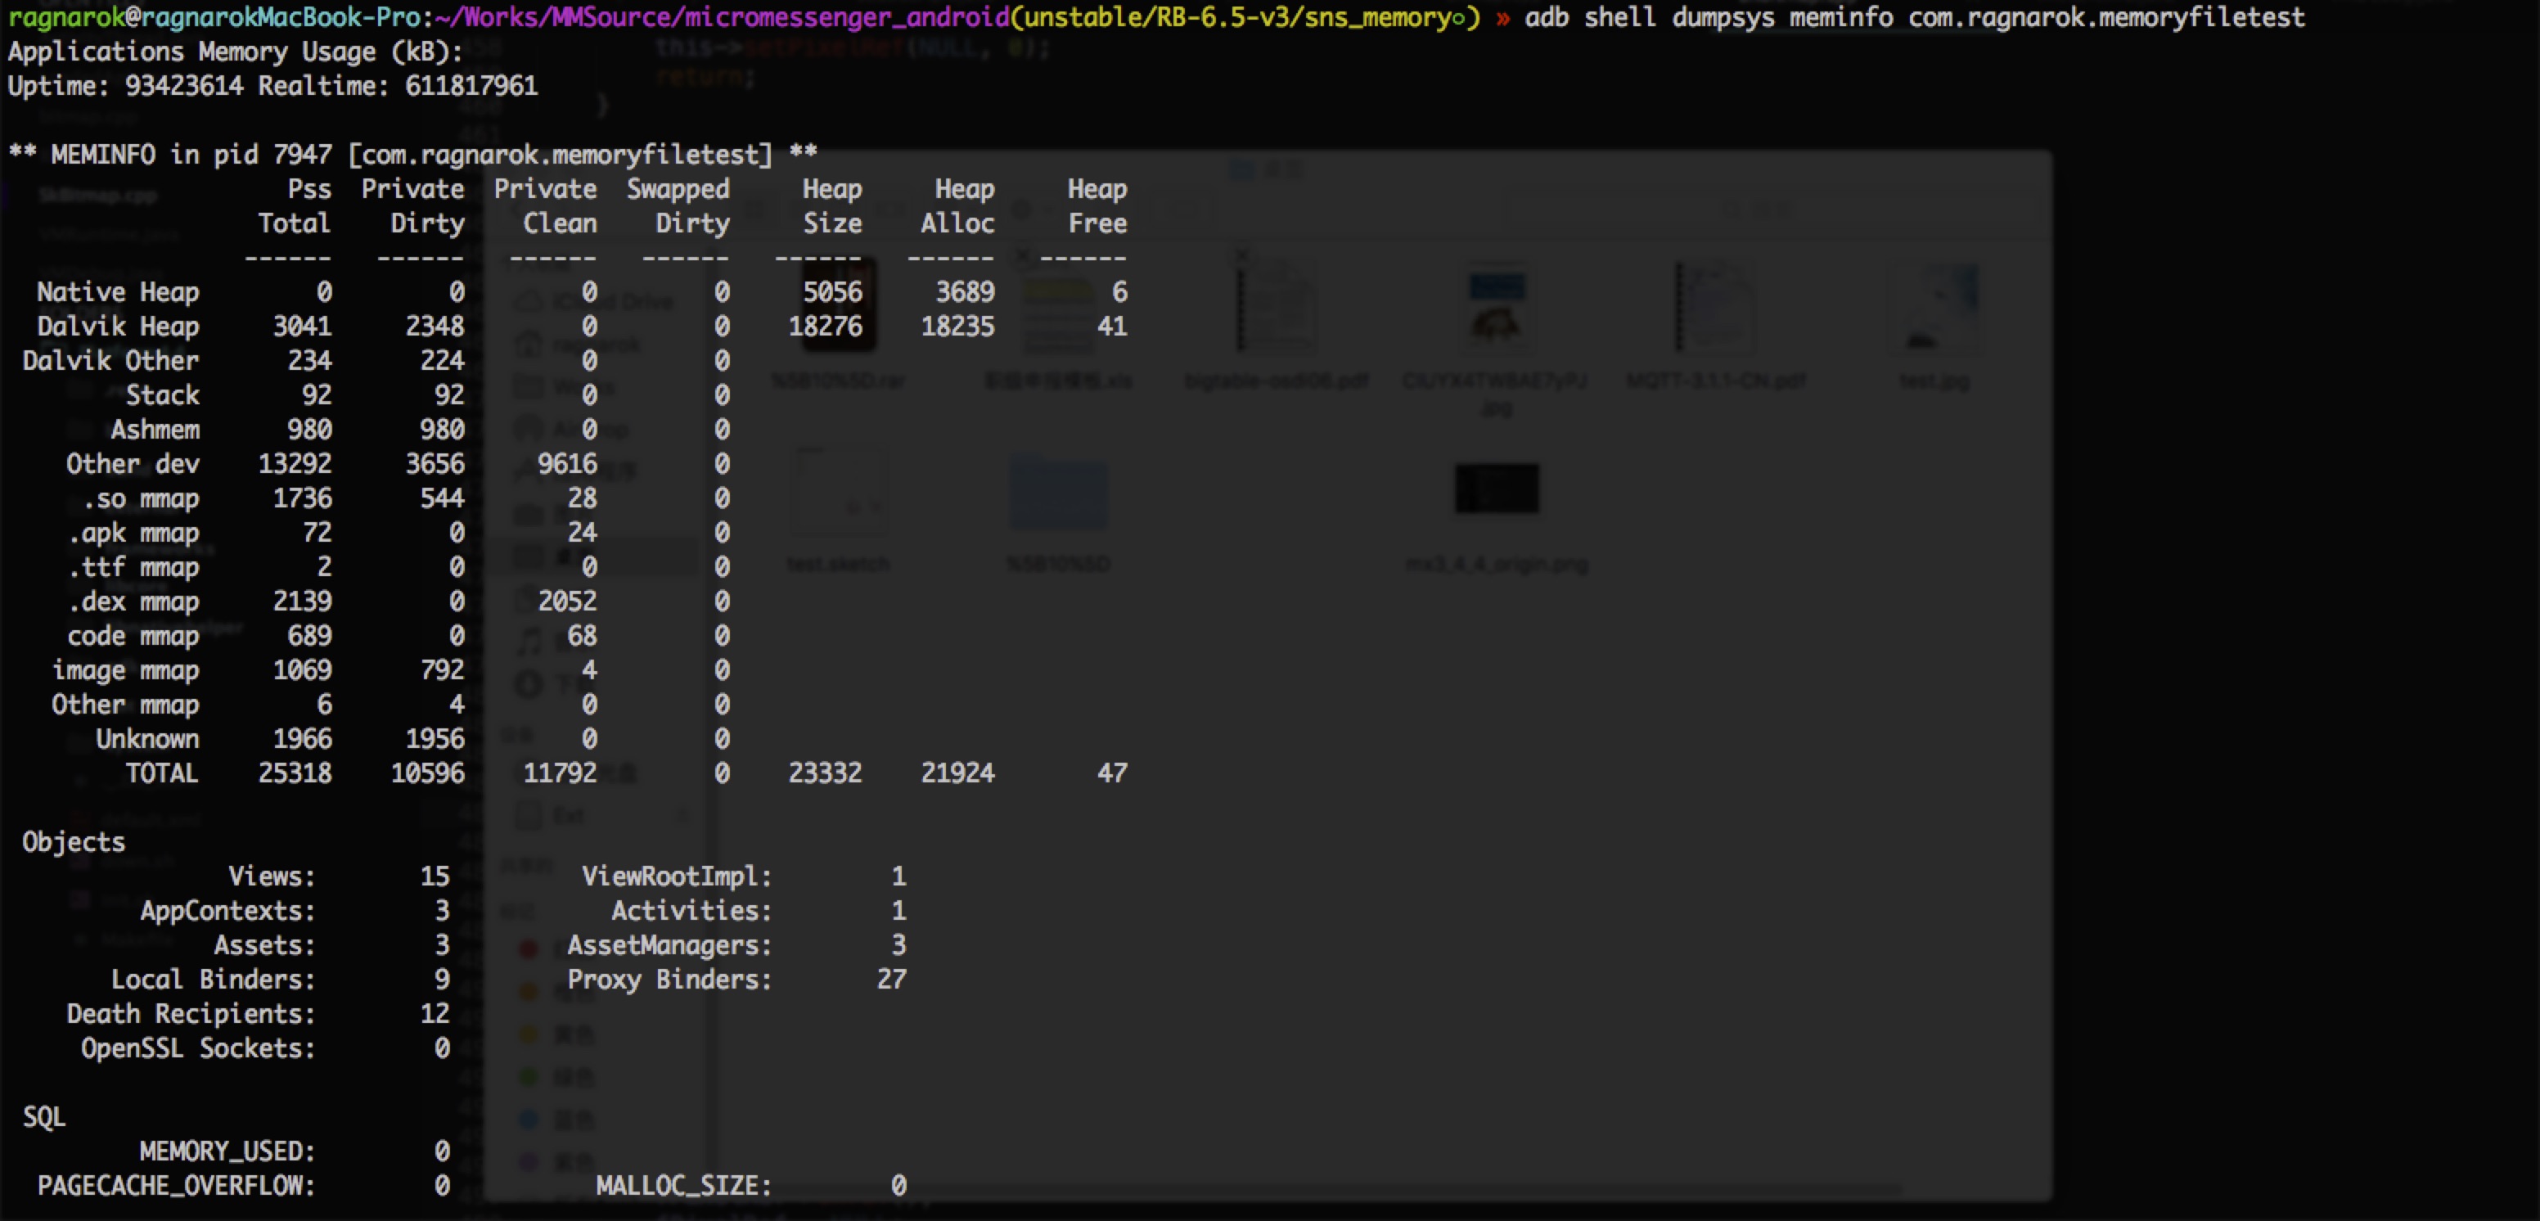Screen dimensions: 2540x1221
Task: Click the 'code mmap' row label
Action: click(x=133, y=636)
